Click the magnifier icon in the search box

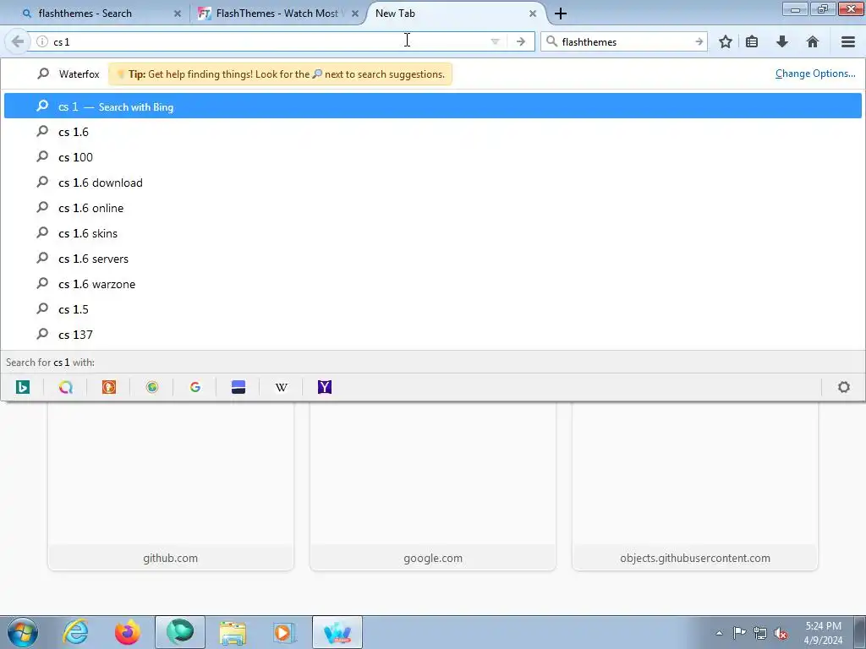pos(551,41)
